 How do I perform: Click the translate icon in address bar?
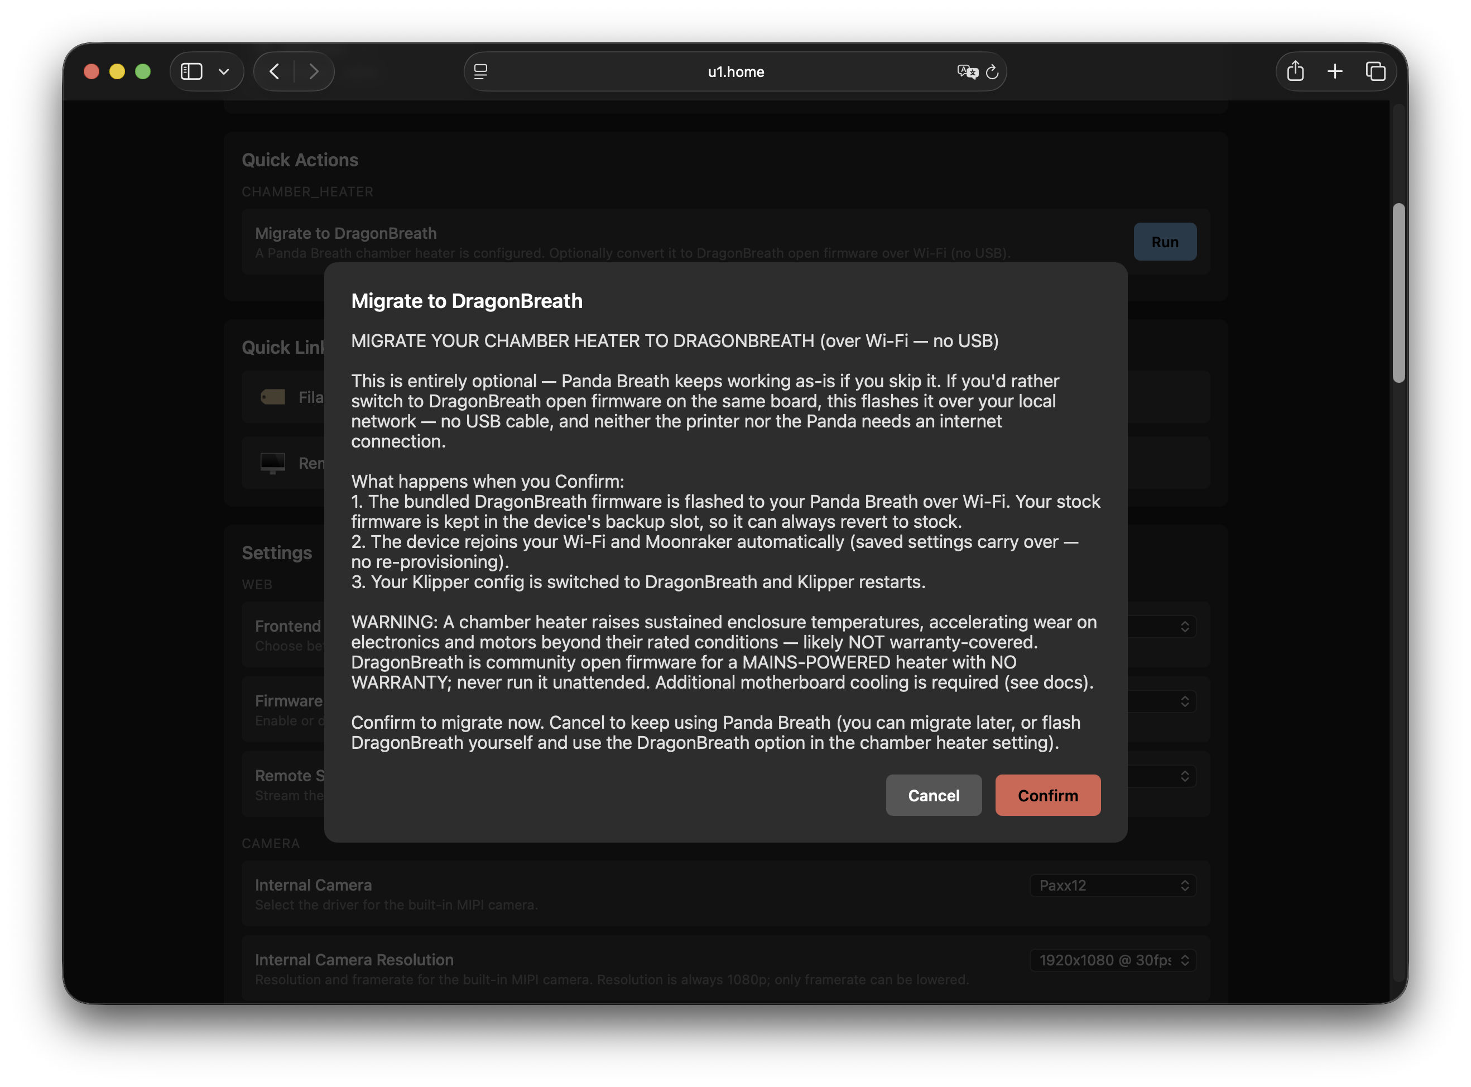coord(968,72)
